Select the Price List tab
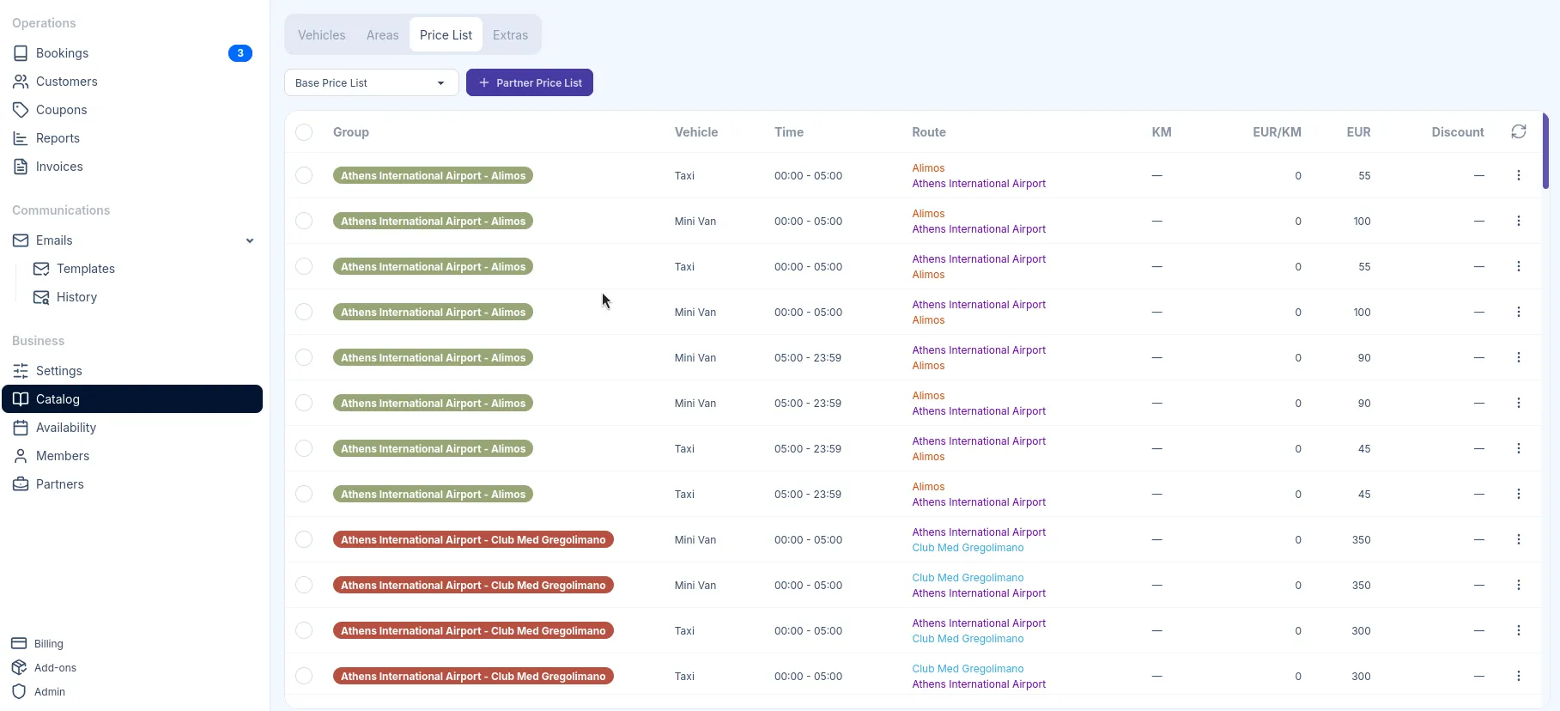The image size is (1560, 711). pyautogui.click(x=446, y=35)
